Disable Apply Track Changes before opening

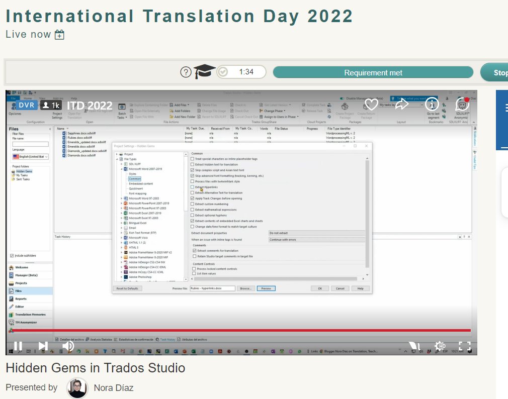coord(192,198)
